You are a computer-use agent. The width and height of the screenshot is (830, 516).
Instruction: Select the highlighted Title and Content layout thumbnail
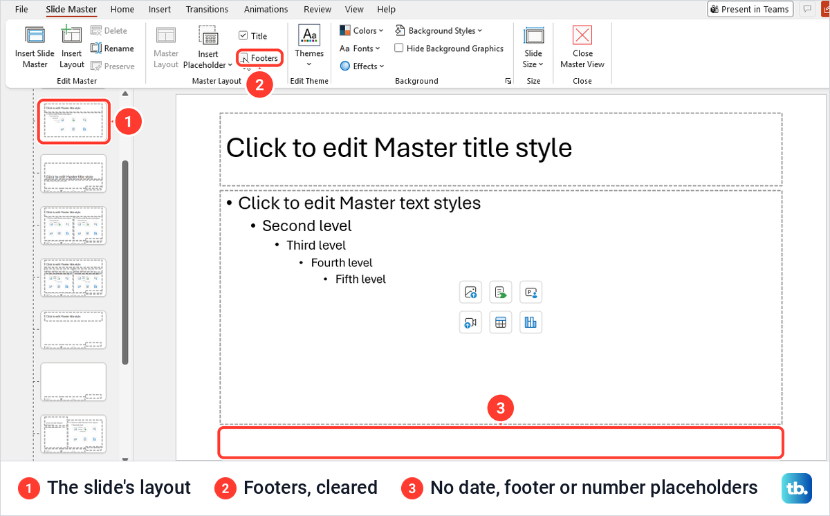tap(73, 121)
